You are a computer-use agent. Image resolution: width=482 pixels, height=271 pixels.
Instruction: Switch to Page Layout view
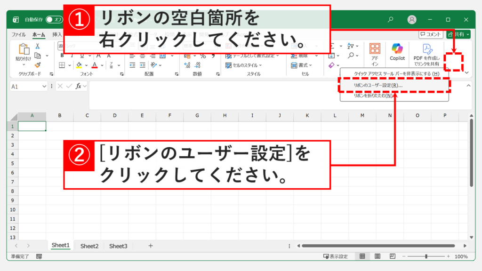pyautogui.click(x=377, y=256)
